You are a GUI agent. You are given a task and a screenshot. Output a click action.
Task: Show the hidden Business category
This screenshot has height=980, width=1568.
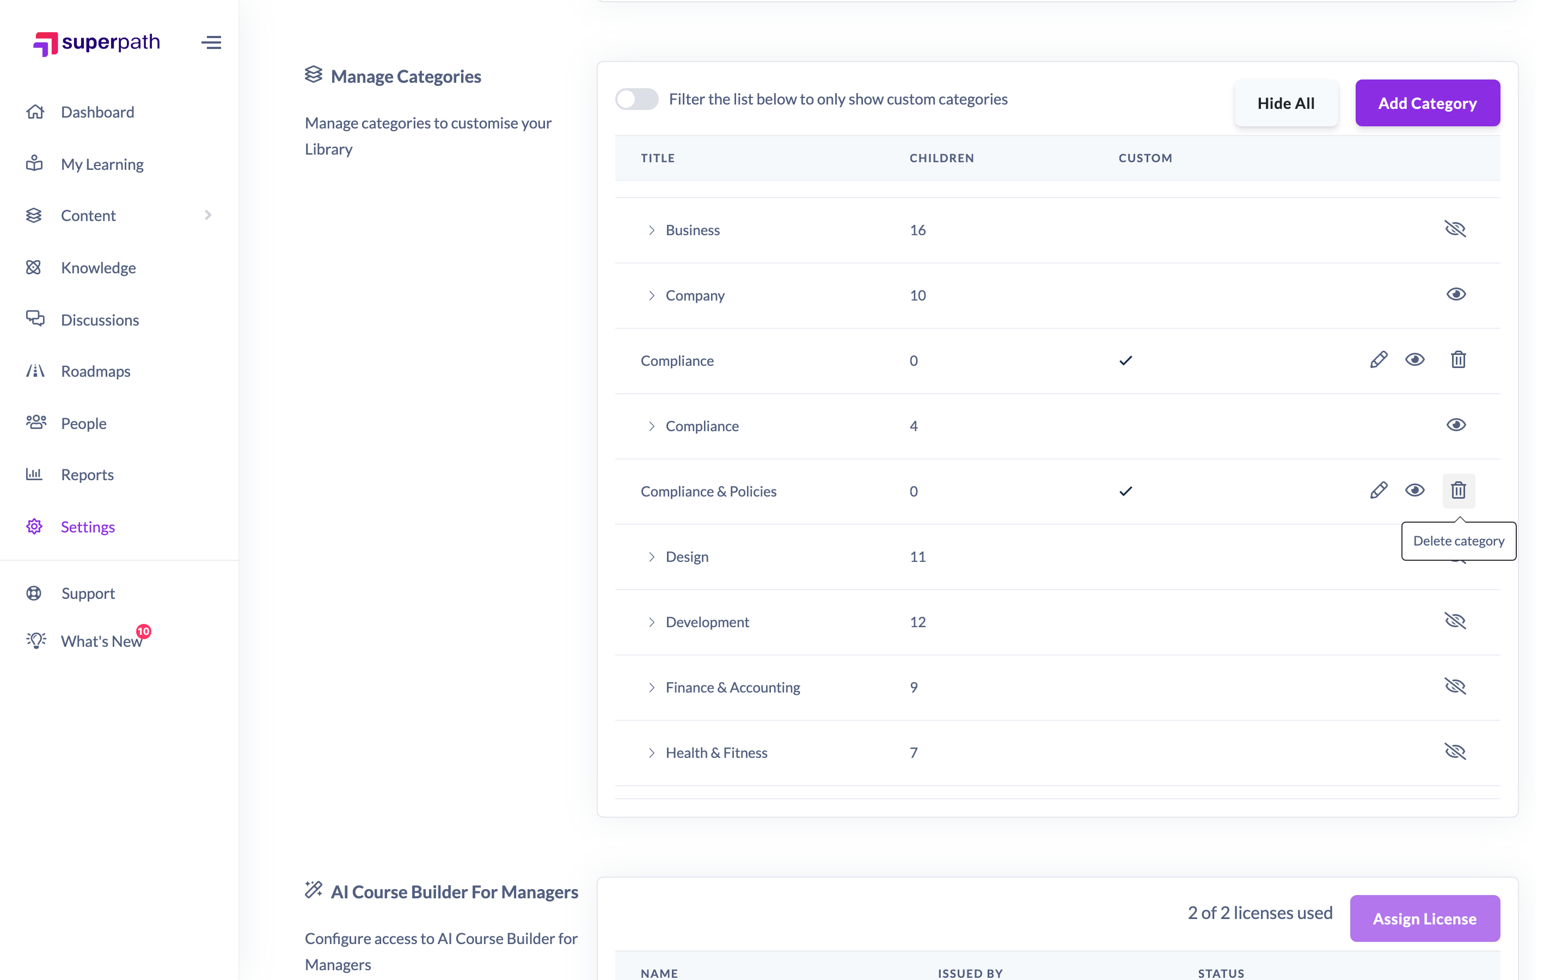coord(1455,229)
